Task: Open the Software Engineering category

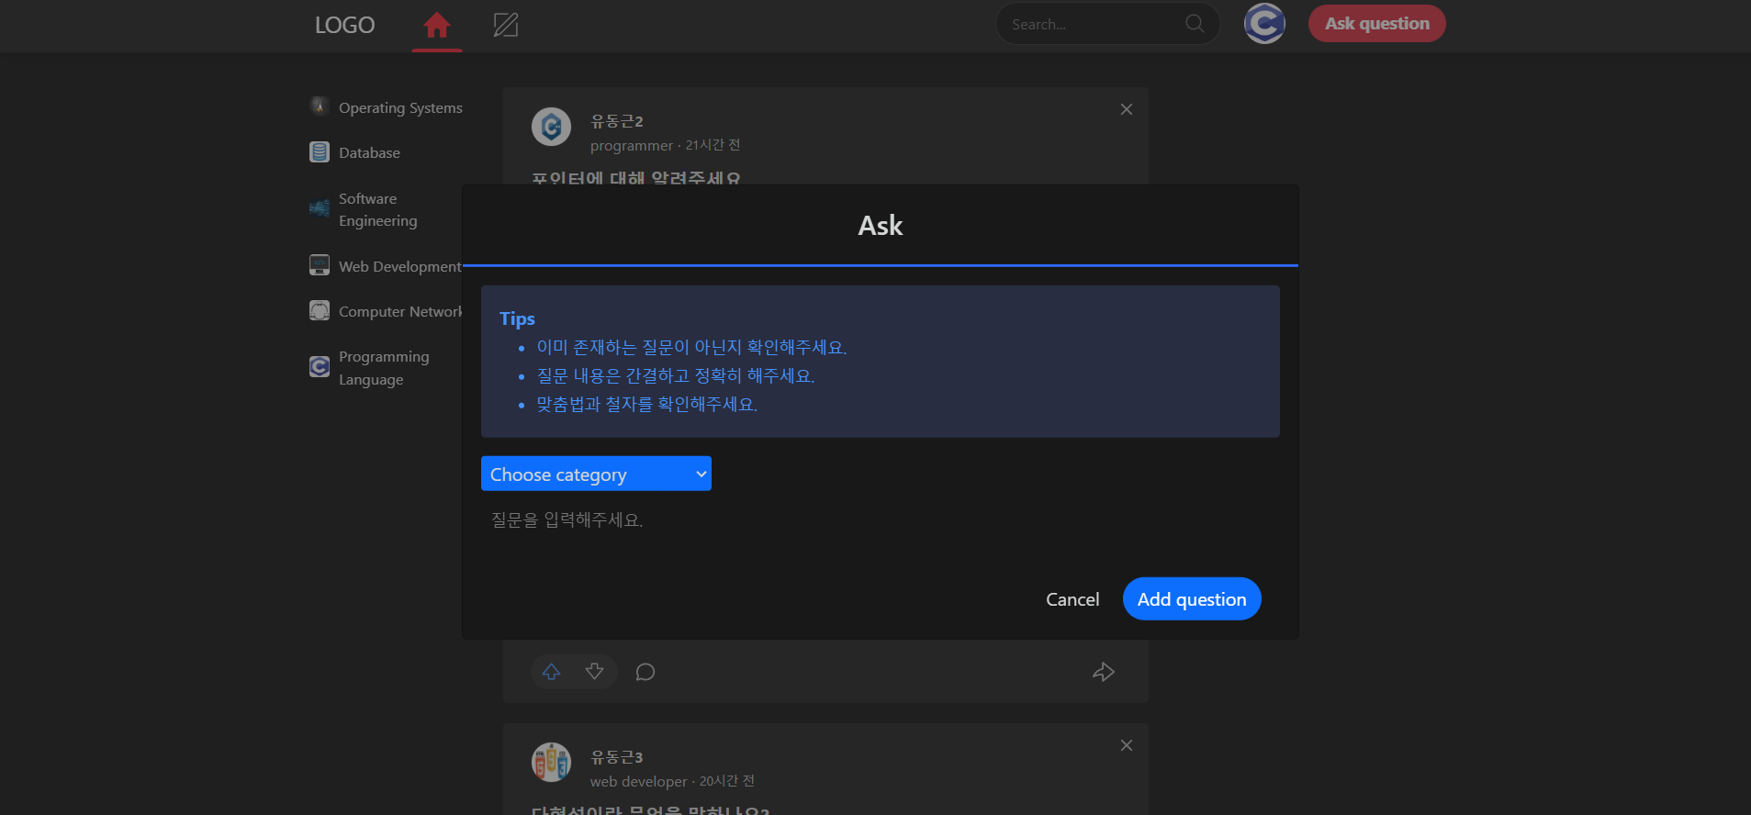Action: point(365,209)
